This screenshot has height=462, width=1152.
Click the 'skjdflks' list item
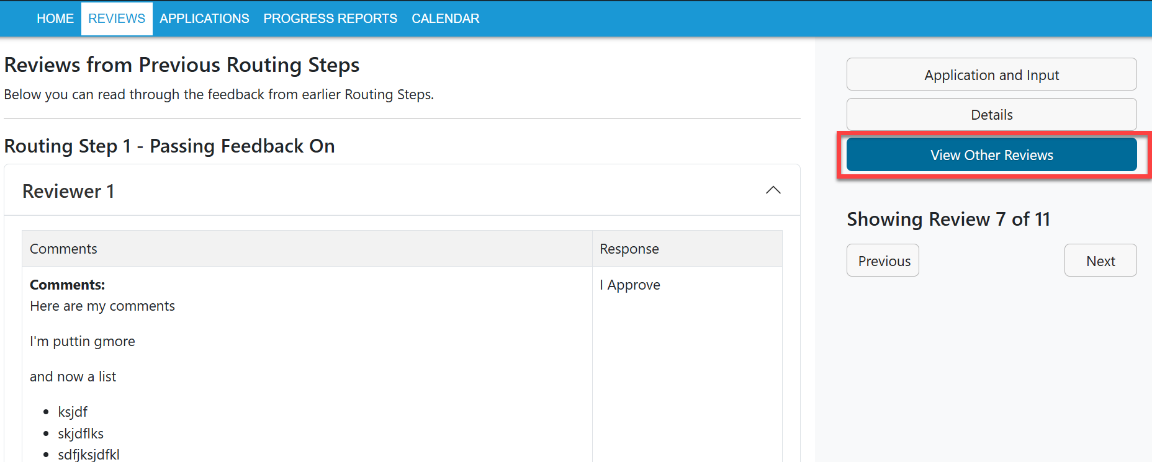(81, 433)
